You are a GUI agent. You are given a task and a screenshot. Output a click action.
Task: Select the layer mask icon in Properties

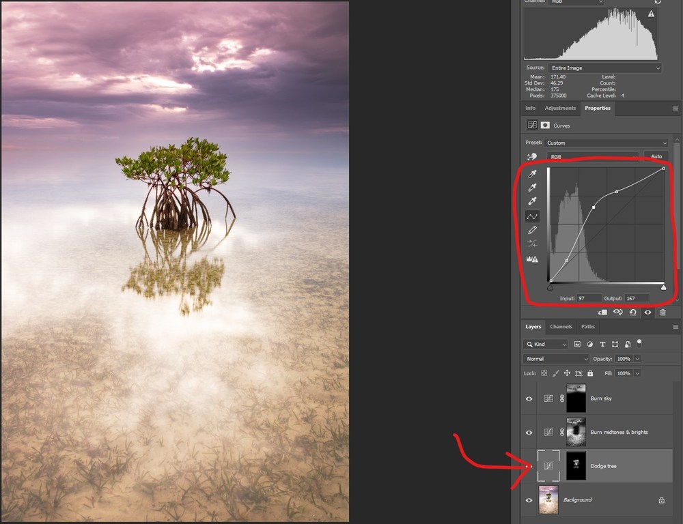pyautogui.click(x=545, y=126)
